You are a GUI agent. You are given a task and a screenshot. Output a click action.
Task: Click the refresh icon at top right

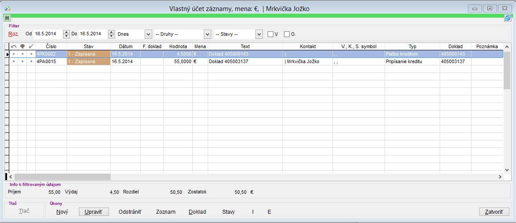(x=508, y=18)
